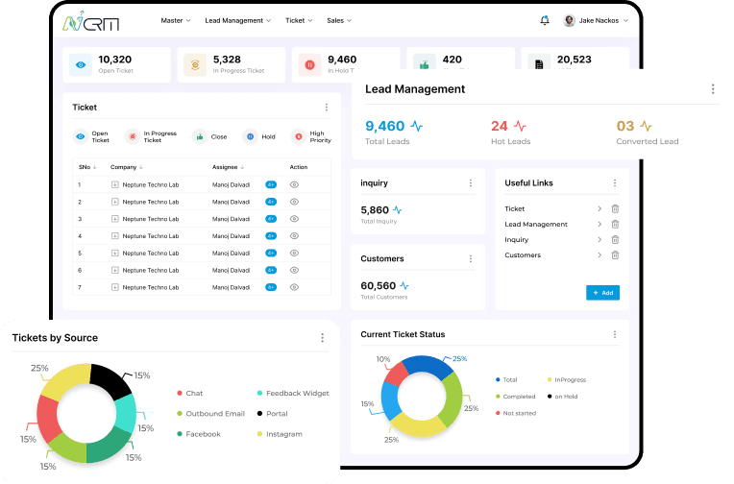Click trash icon beside Inquiry link
The image size is (734, 484).
(x=615, y=240)
